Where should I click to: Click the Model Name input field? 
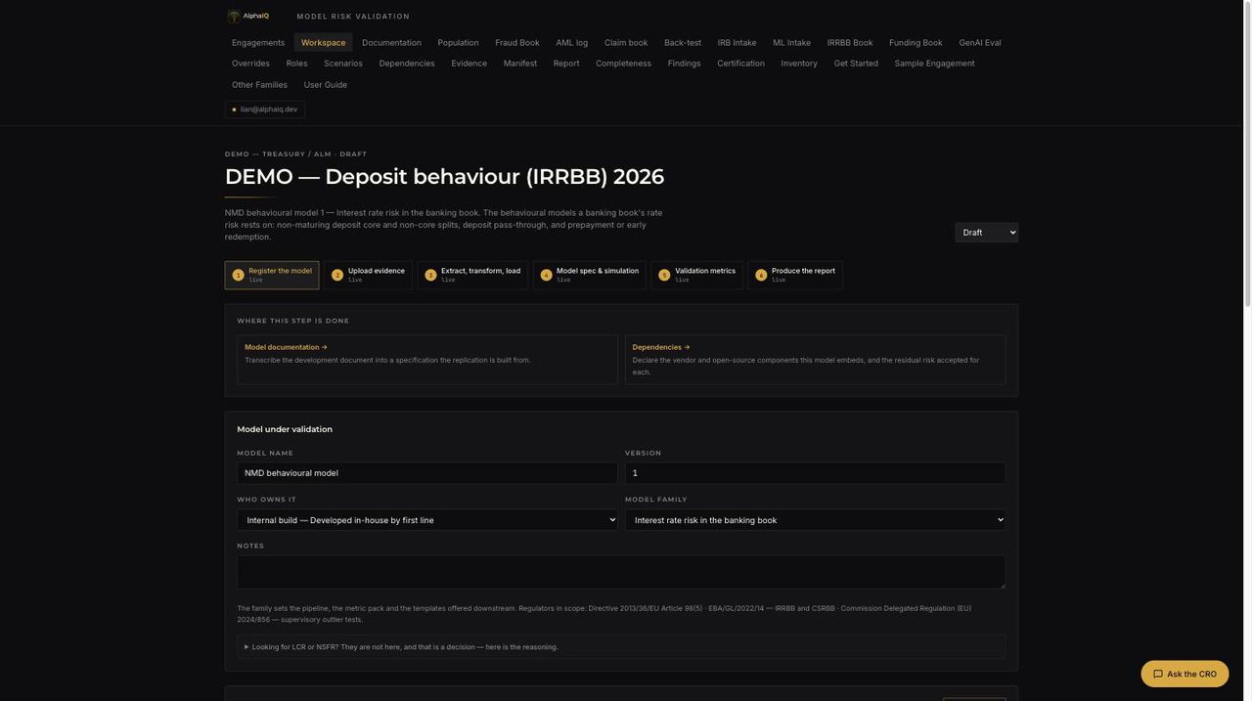click(427, 473)
